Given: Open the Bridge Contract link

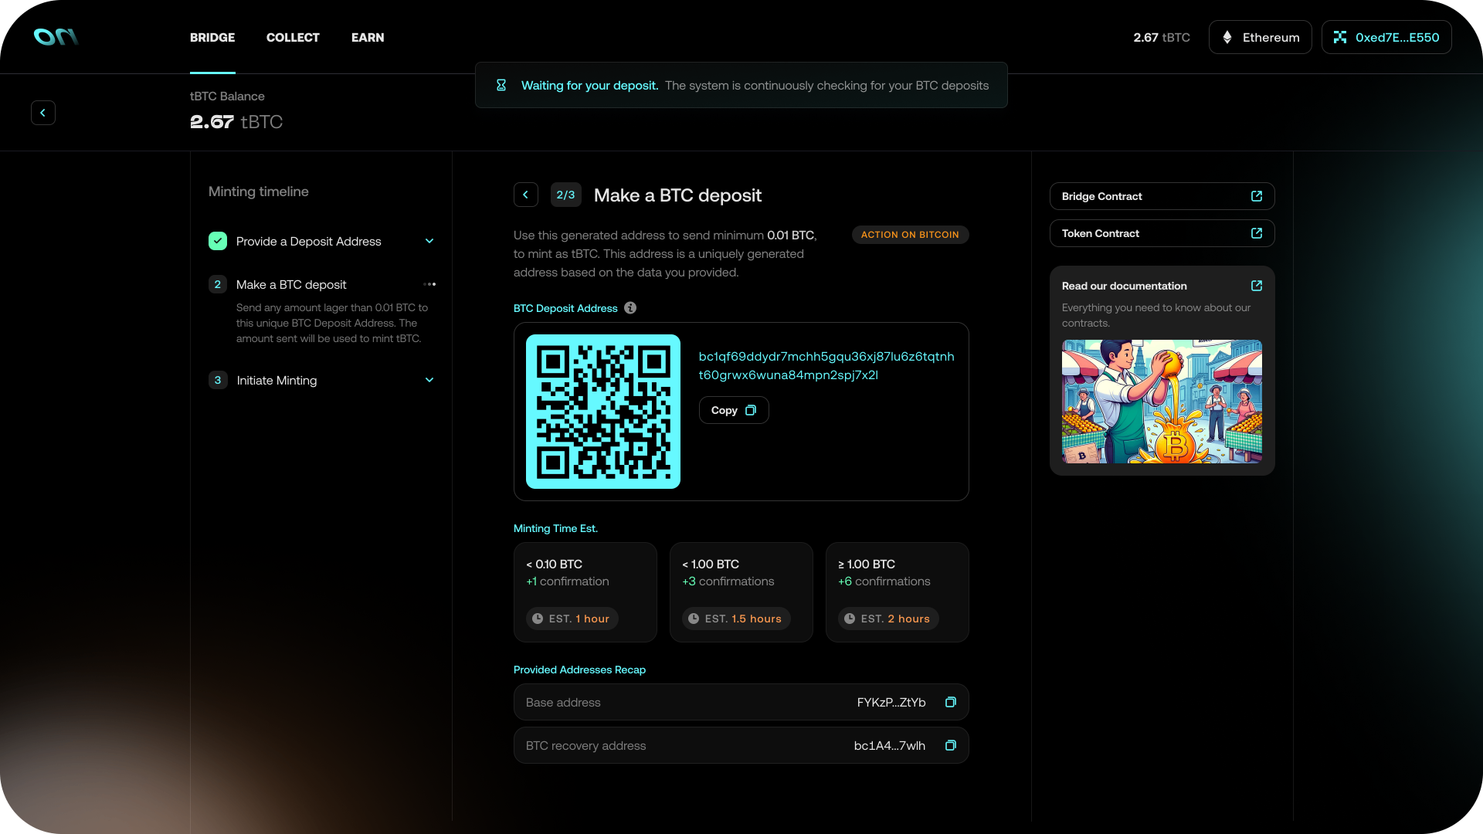Looking at the screenshot, I should point(1162,196).
